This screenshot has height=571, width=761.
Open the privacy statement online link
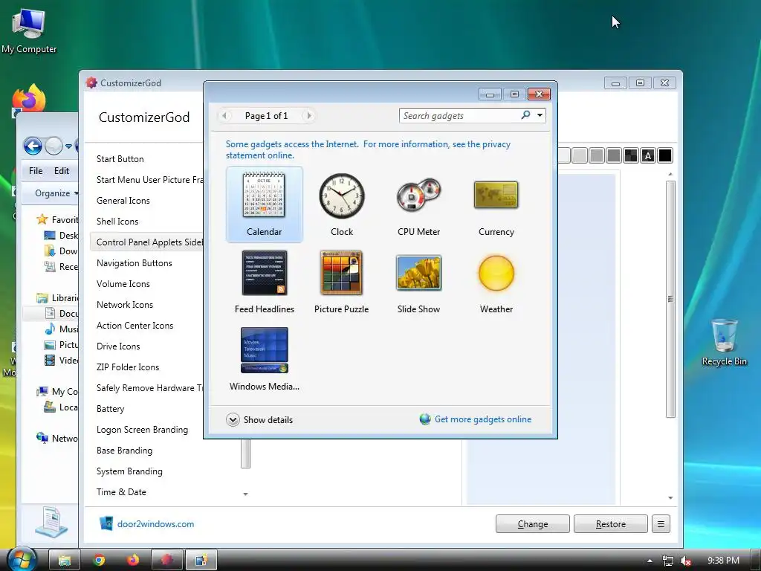click(368, 149)
